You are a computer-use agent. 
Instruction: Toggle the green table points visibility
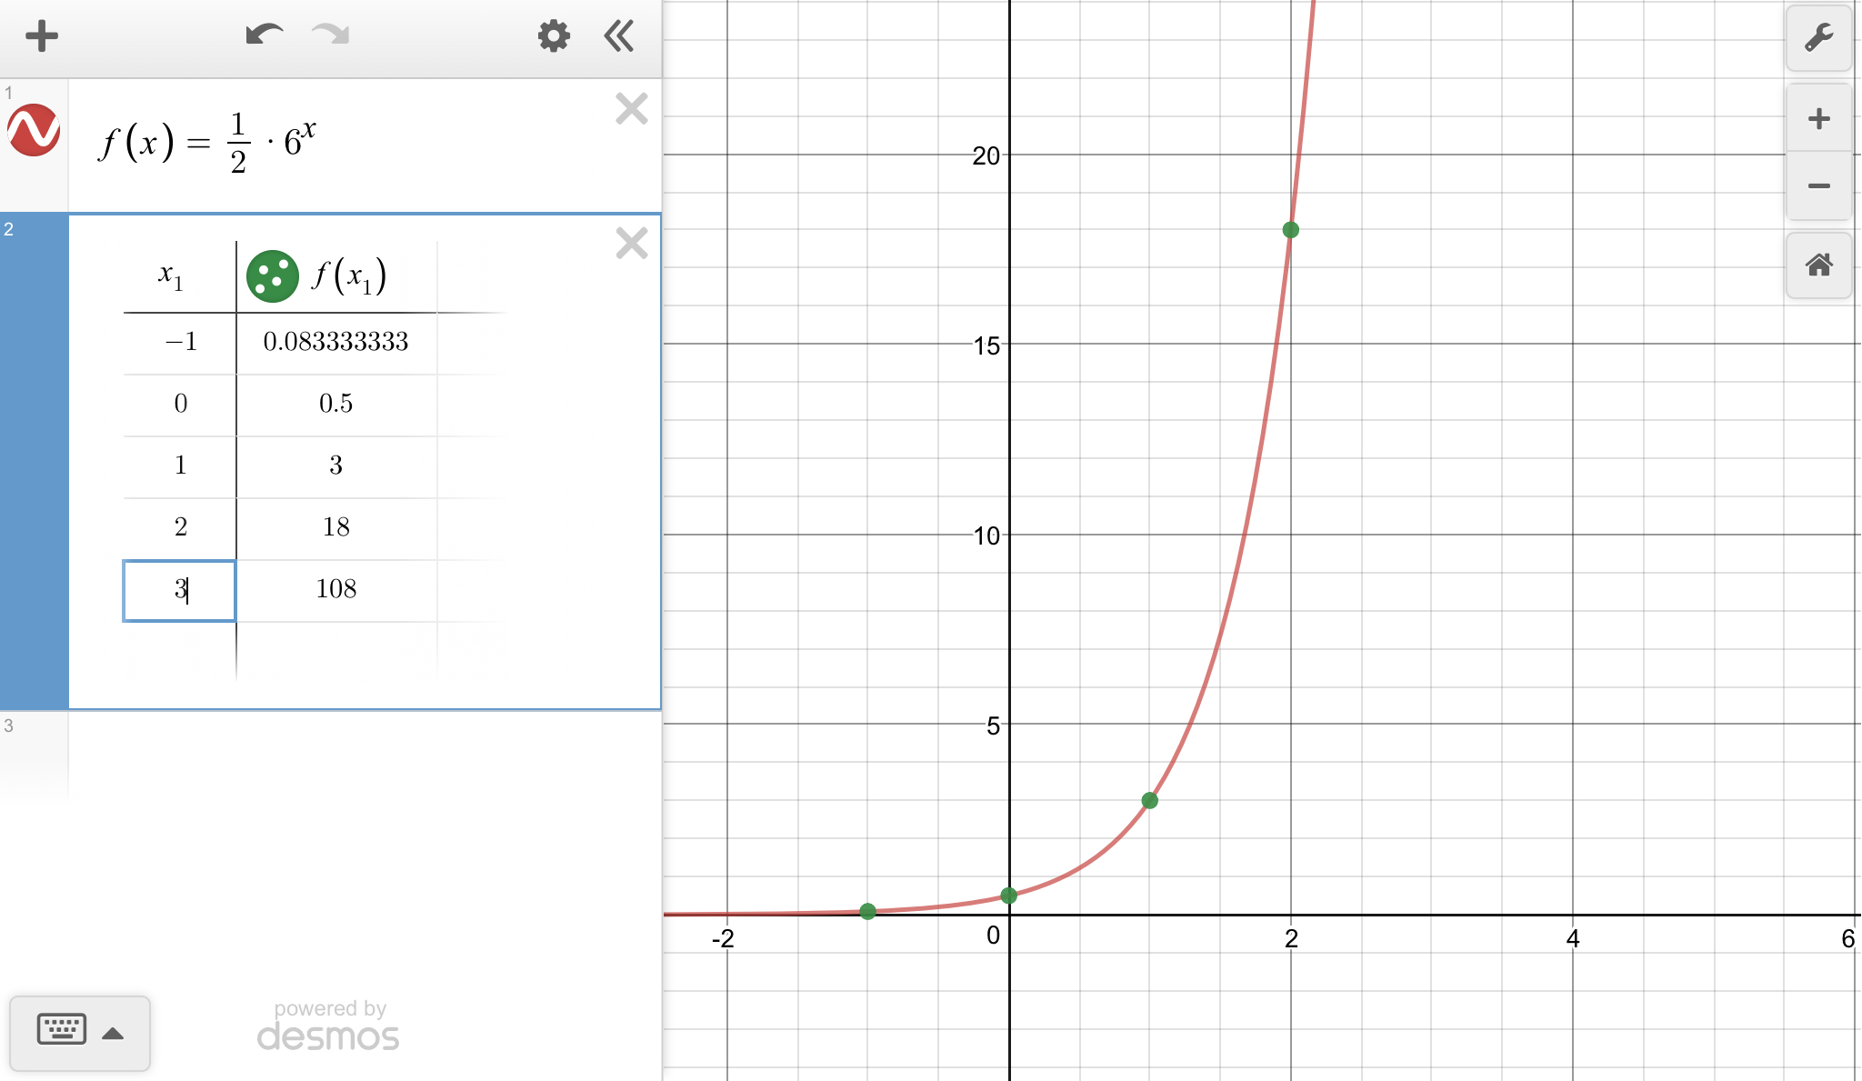(272, 276)
